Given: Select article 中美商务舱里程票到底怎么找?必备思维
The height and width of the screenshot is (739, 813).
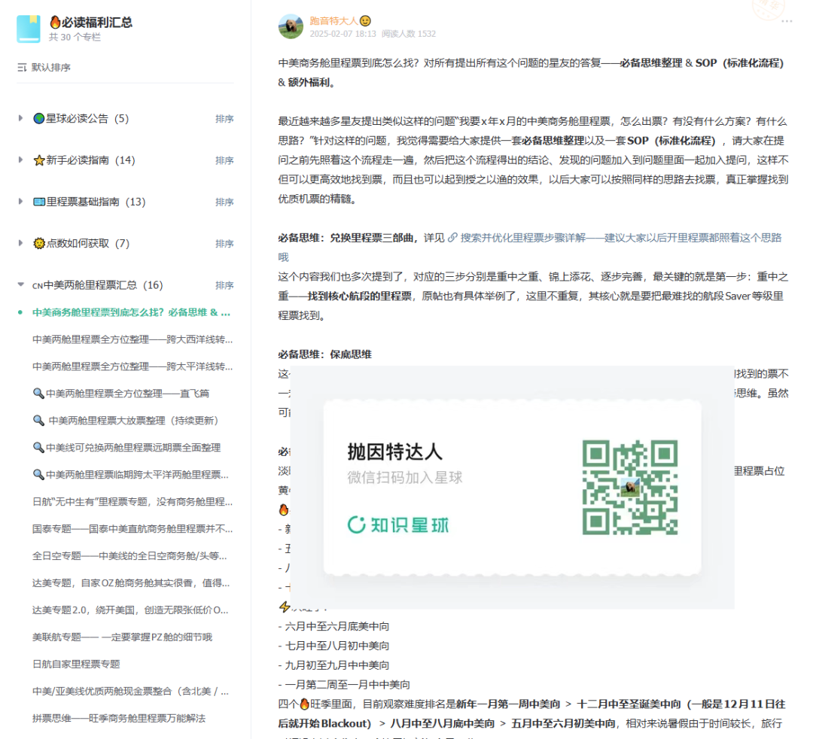Looking at the screenshot, I should [131, 312].
